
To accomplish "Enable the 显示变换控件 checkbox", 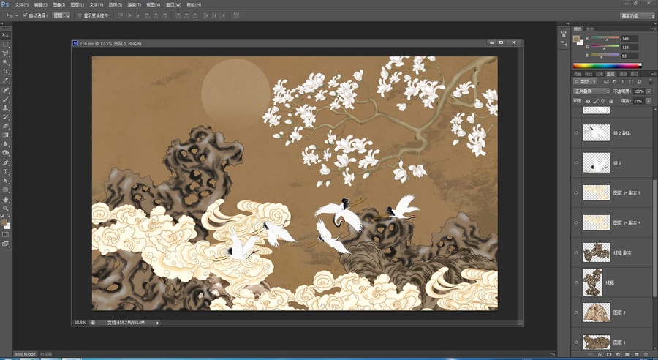I will click(x=80, y=15).
